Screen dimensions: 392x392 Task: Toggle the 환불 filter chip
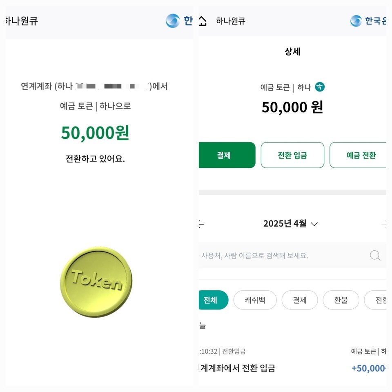[341, 300]
